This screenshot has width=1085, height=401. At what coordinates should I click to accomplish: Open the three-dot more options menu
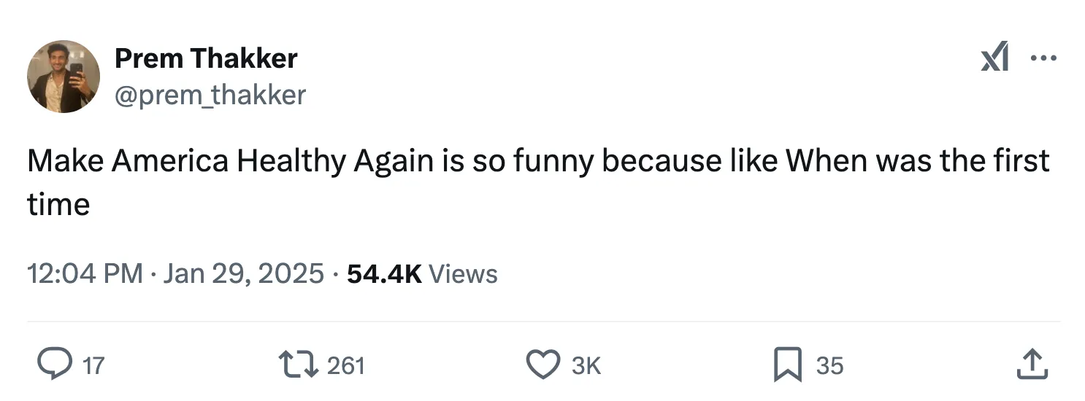tap(1043, 58)
